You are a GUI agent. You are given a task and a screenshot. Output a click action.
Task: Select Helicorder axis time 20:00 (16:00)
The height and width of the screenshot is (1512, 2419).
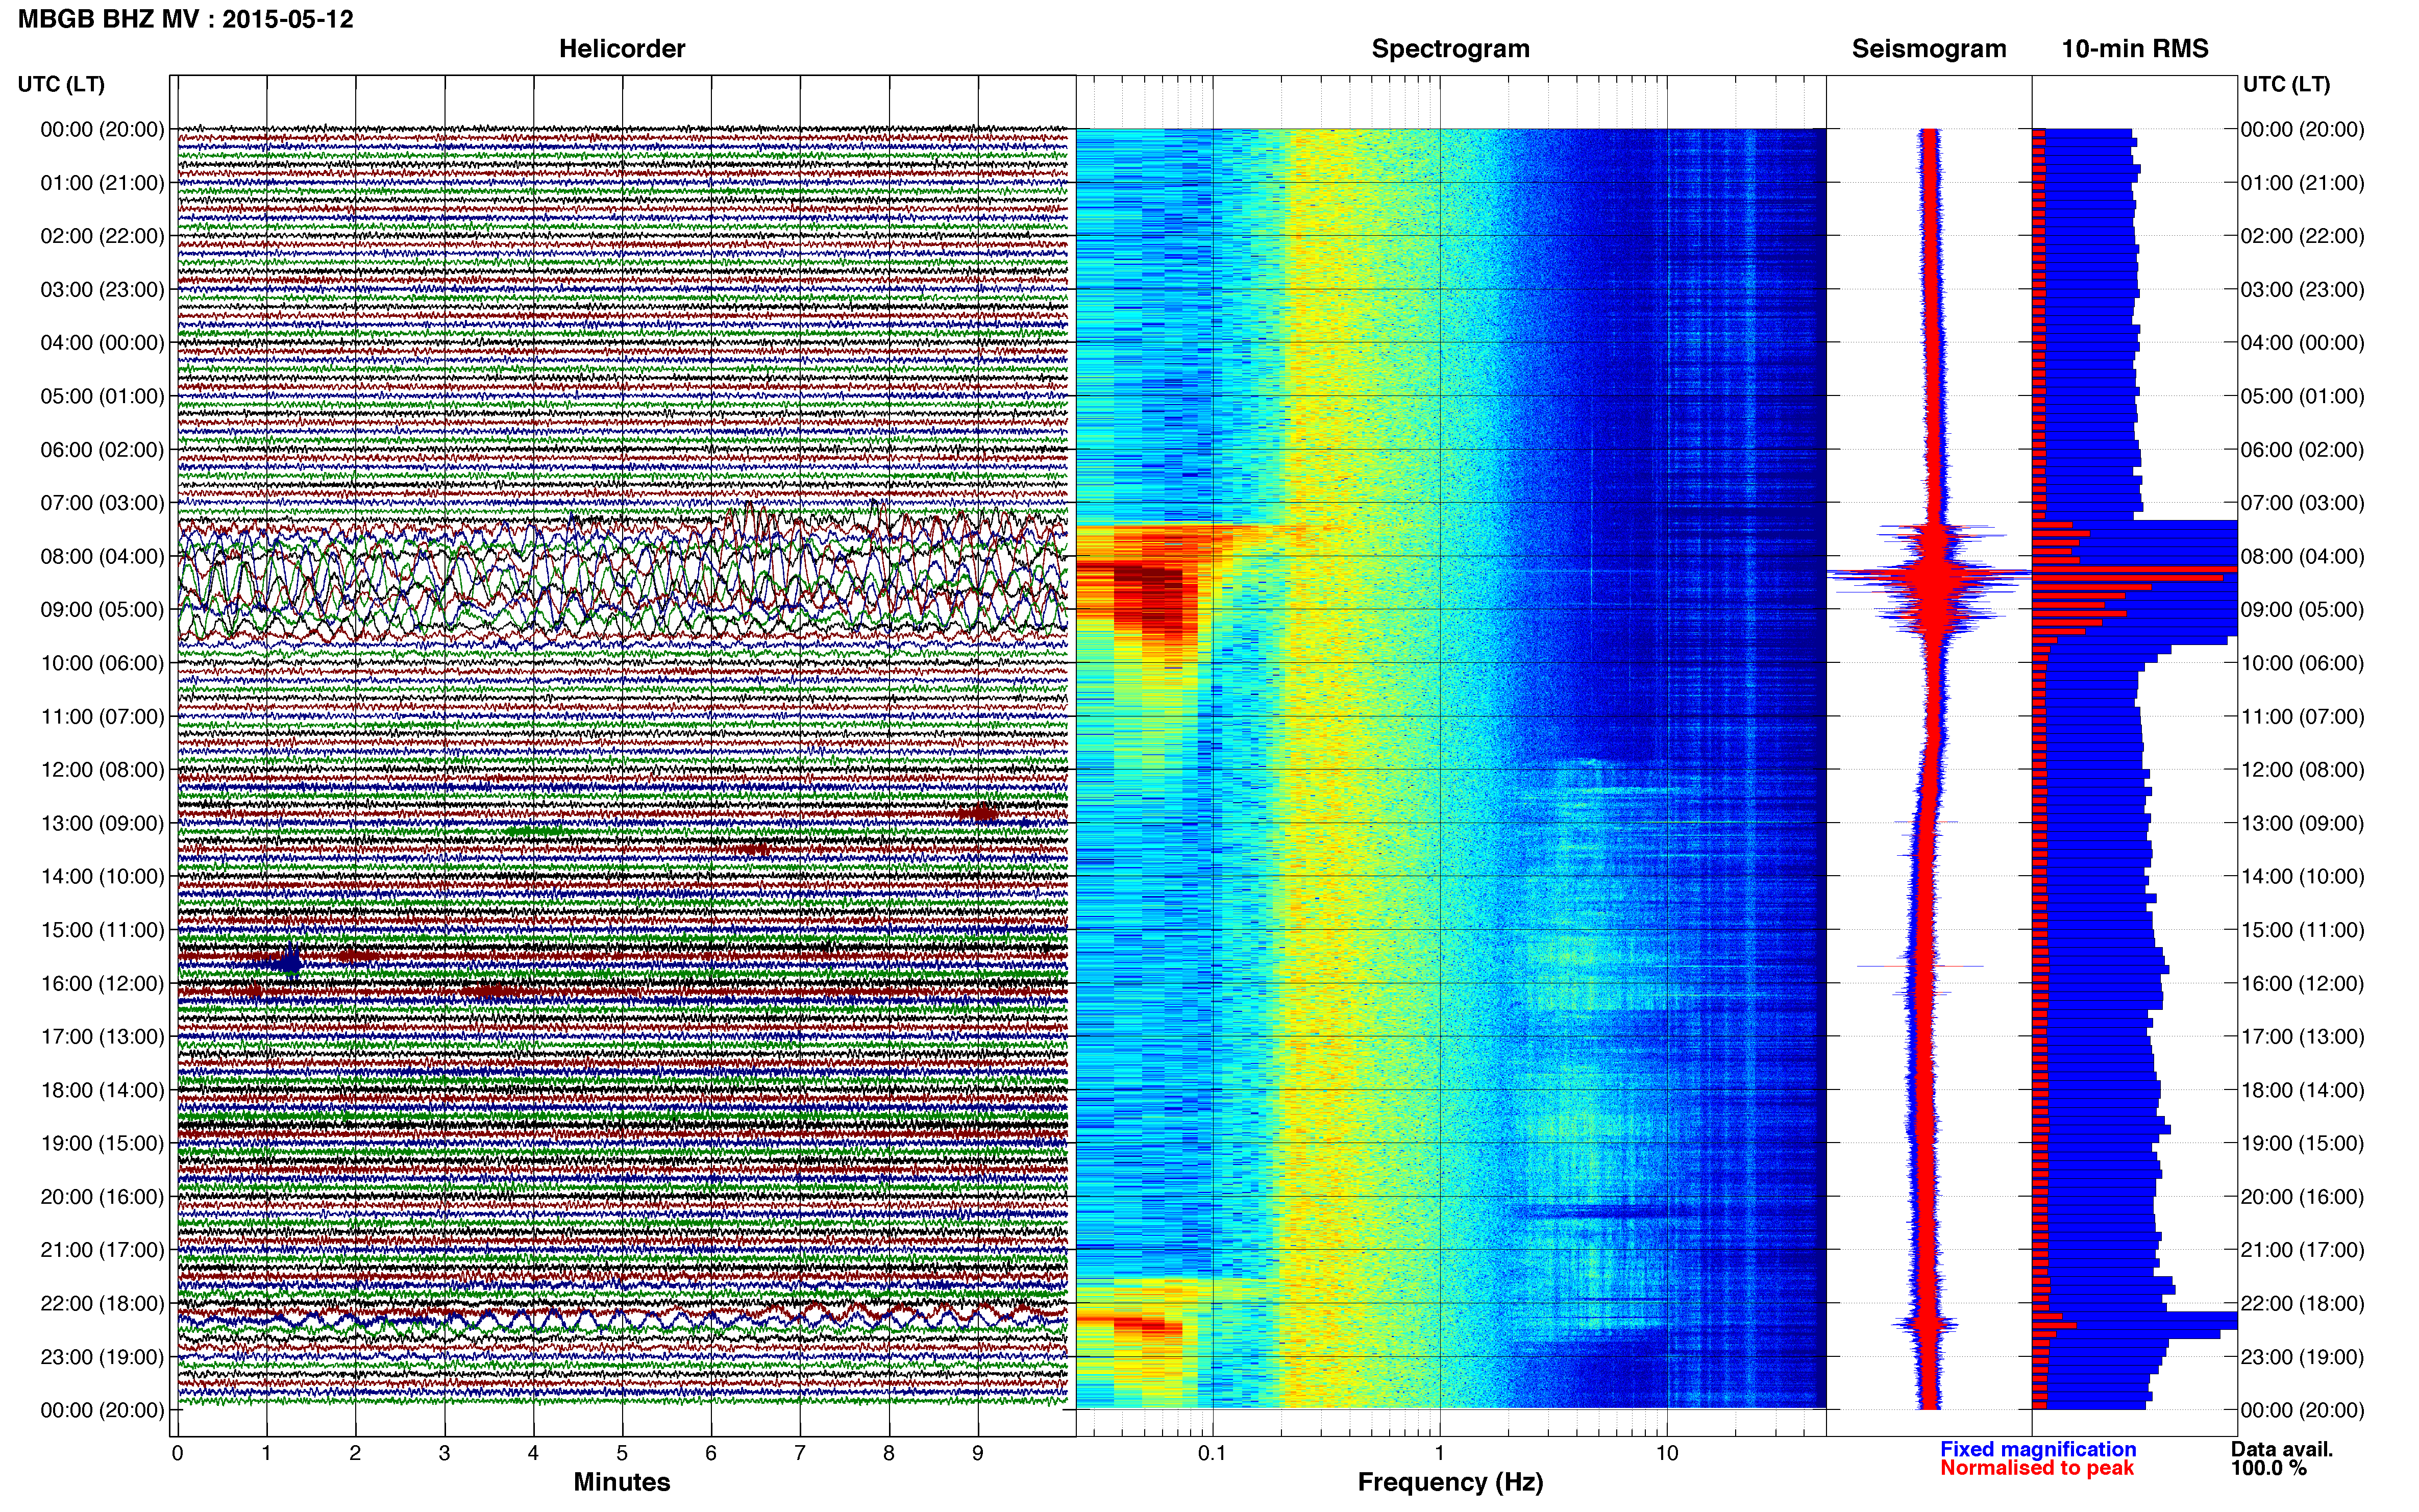pos(102,1197)
